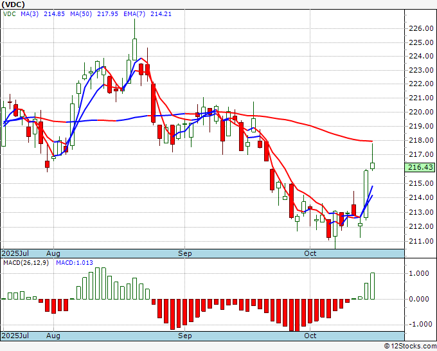Click the 217.95 MA(50) value
Image resolution: width=437 pixels, height=351 pixels.
point(107,14)
